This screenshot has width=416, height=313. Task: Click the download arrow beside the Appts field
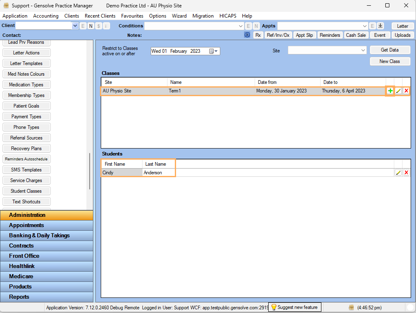coord(380,26)
